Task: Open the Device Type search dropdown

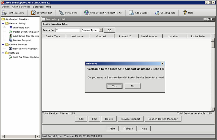Action: [x=101, y=30]
